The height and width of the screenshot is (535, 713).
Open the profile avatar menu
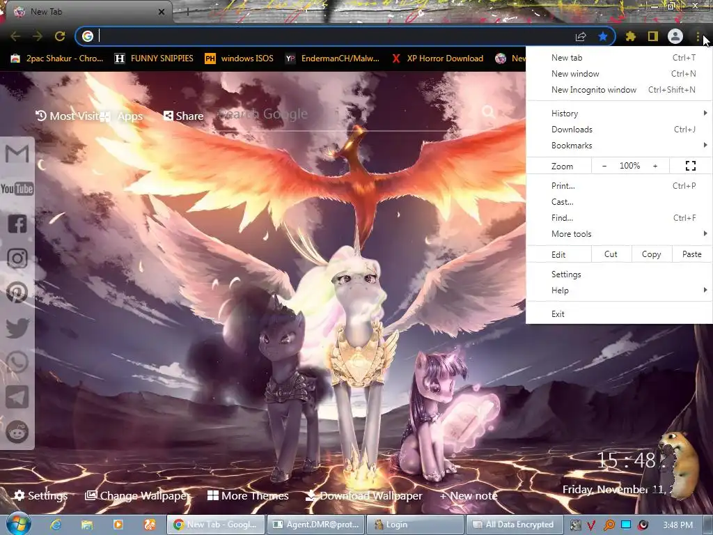pyautogui.click(x=675, y=36)
